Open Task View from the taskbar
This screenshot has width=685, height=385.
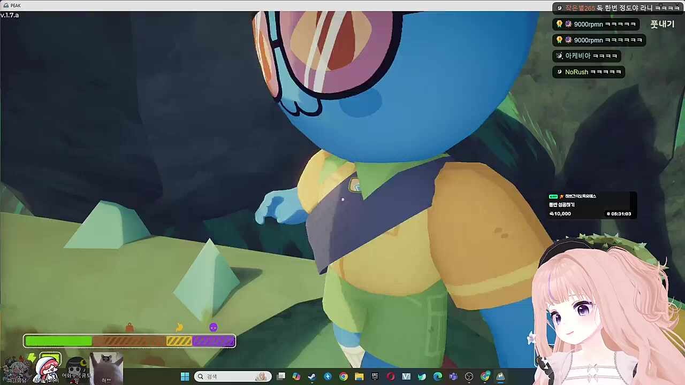pyautogui.click(x=281, y=376)
